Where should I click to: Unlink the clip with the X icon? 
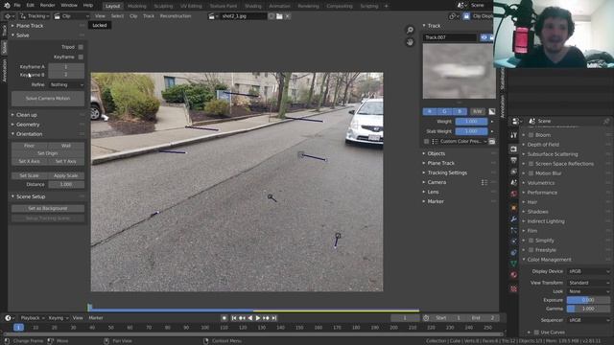tap(288, 16)
